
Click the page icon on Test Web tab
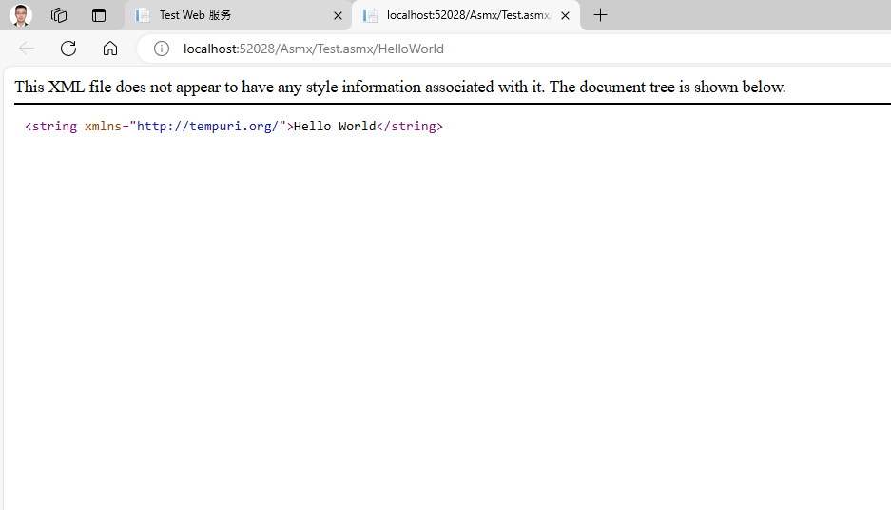point(142,15)
